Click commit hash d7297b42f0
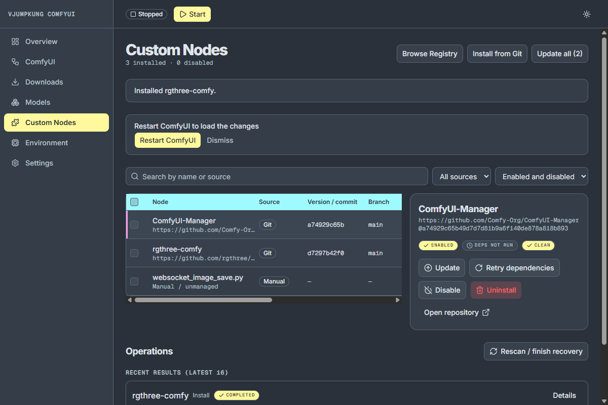The image size is (608, 405). click(x=326, y=253)
